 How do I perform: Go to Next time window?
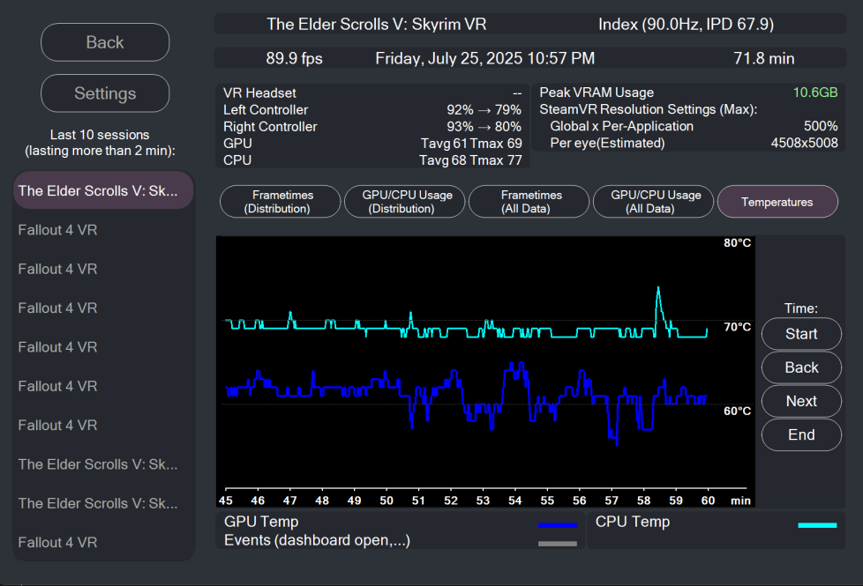[x=801, y=401]
